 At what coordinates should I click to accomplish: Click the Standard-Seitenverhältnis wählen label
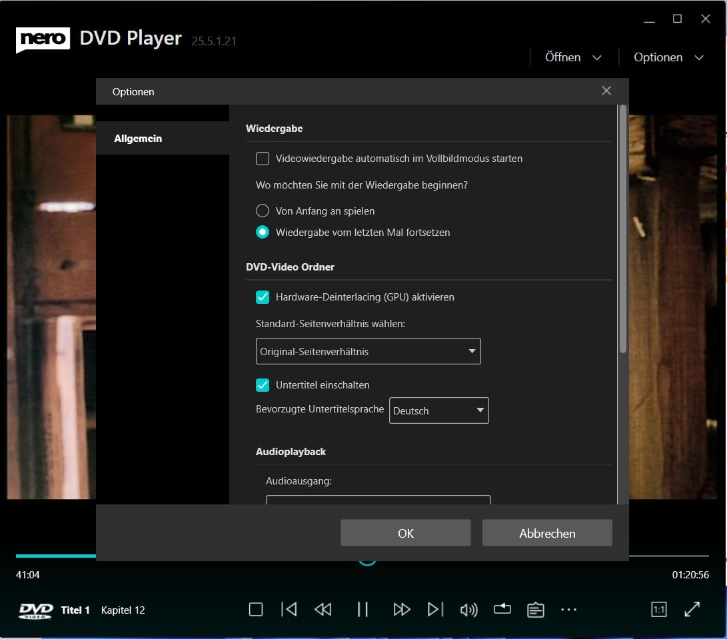pyautogui.click(x=331, y=324)
